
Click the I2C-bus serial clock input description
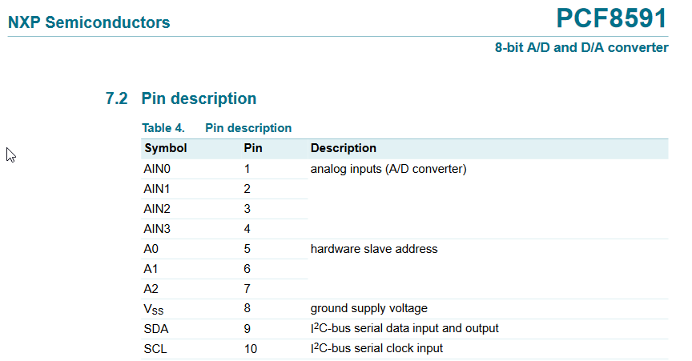[376, 348]
